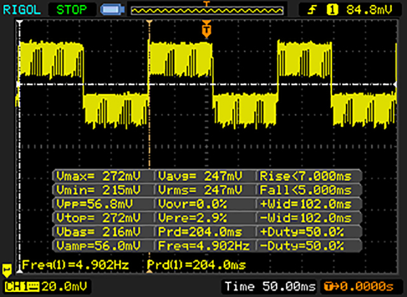
Task: Click the +Wid=102.0ms measurement
Action: point(306,204)
